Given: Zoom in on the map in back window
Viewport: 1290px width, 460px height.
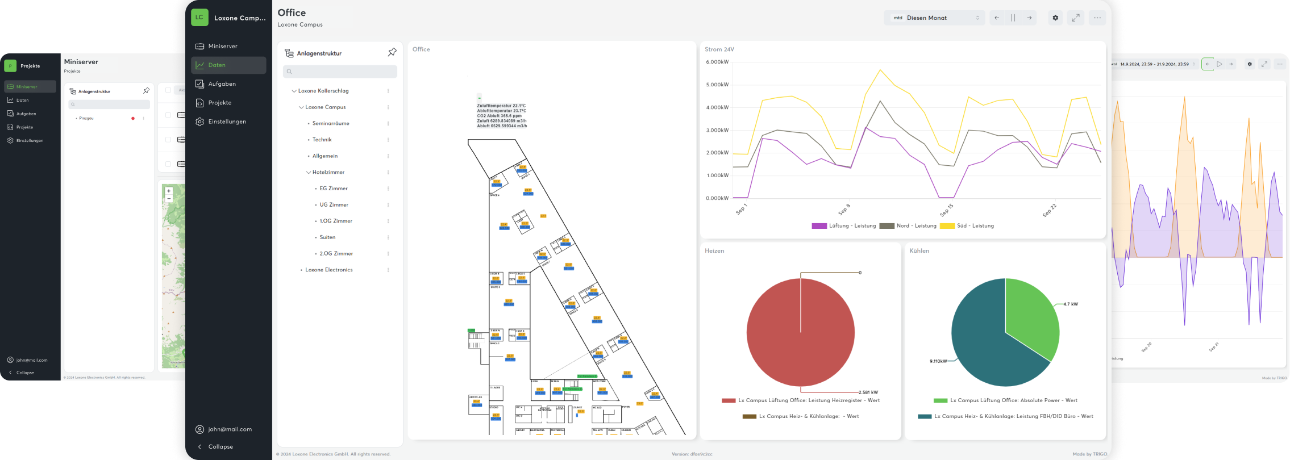Looking at the screenshot, I should 169,191.
